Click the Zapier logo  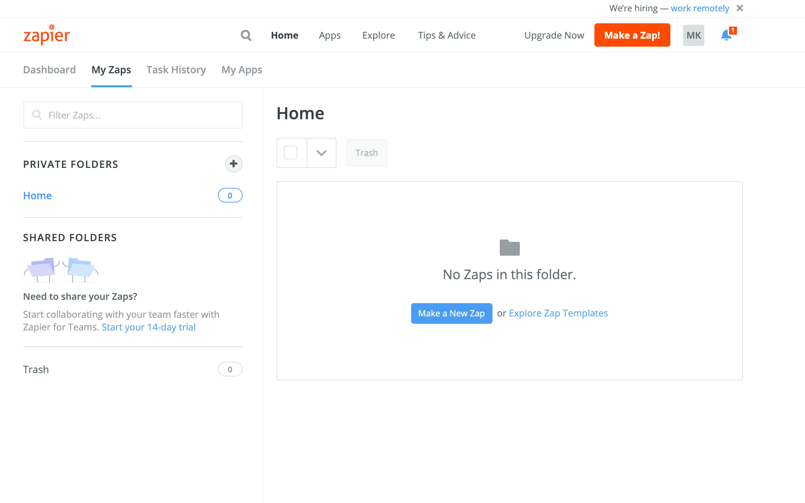click(47, 35)
